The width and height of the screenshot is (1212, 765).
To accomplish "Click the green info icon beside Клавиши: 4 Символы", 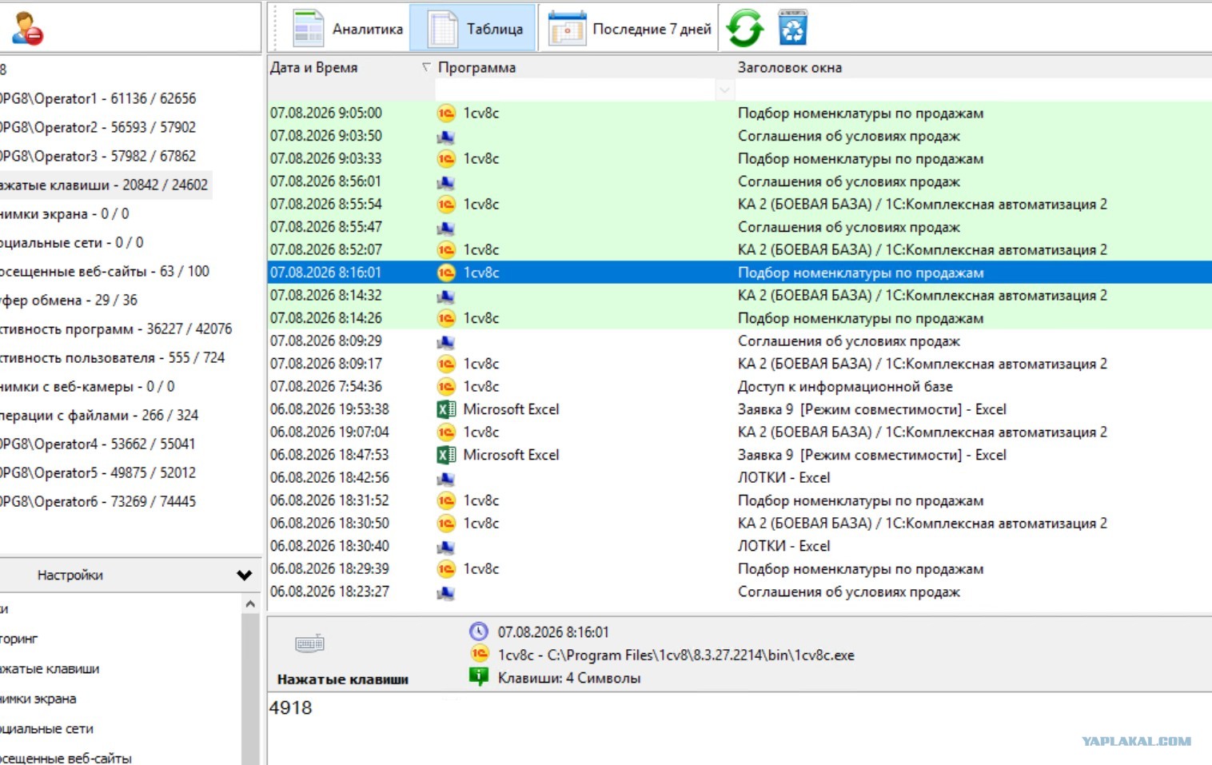I will [x=478, y=677].
